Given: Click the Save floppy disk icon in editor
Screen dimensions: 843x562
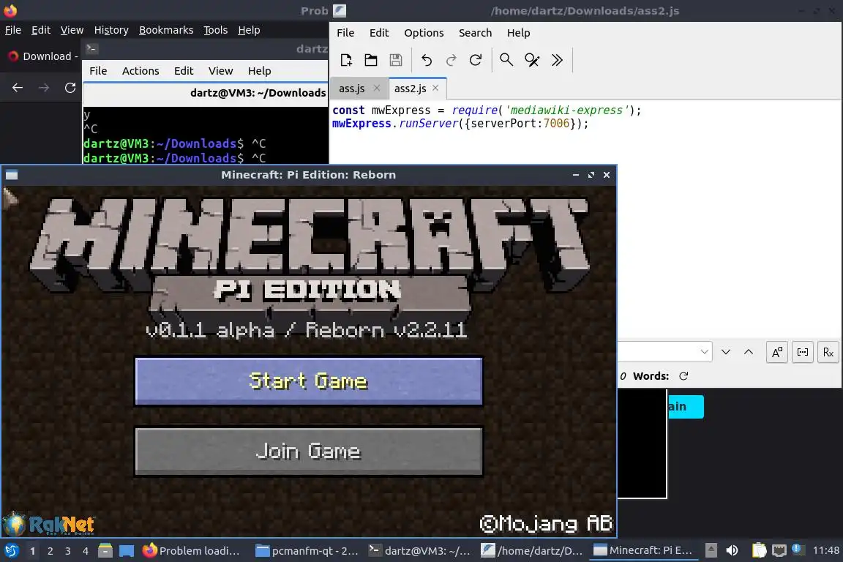Looking at the screenshot, I should [x=396, y=60].
